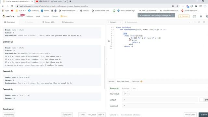The width and height of the screenshot is (208, 117).
Task: Open the playground icon in navbar
Action: pos(194,16)
